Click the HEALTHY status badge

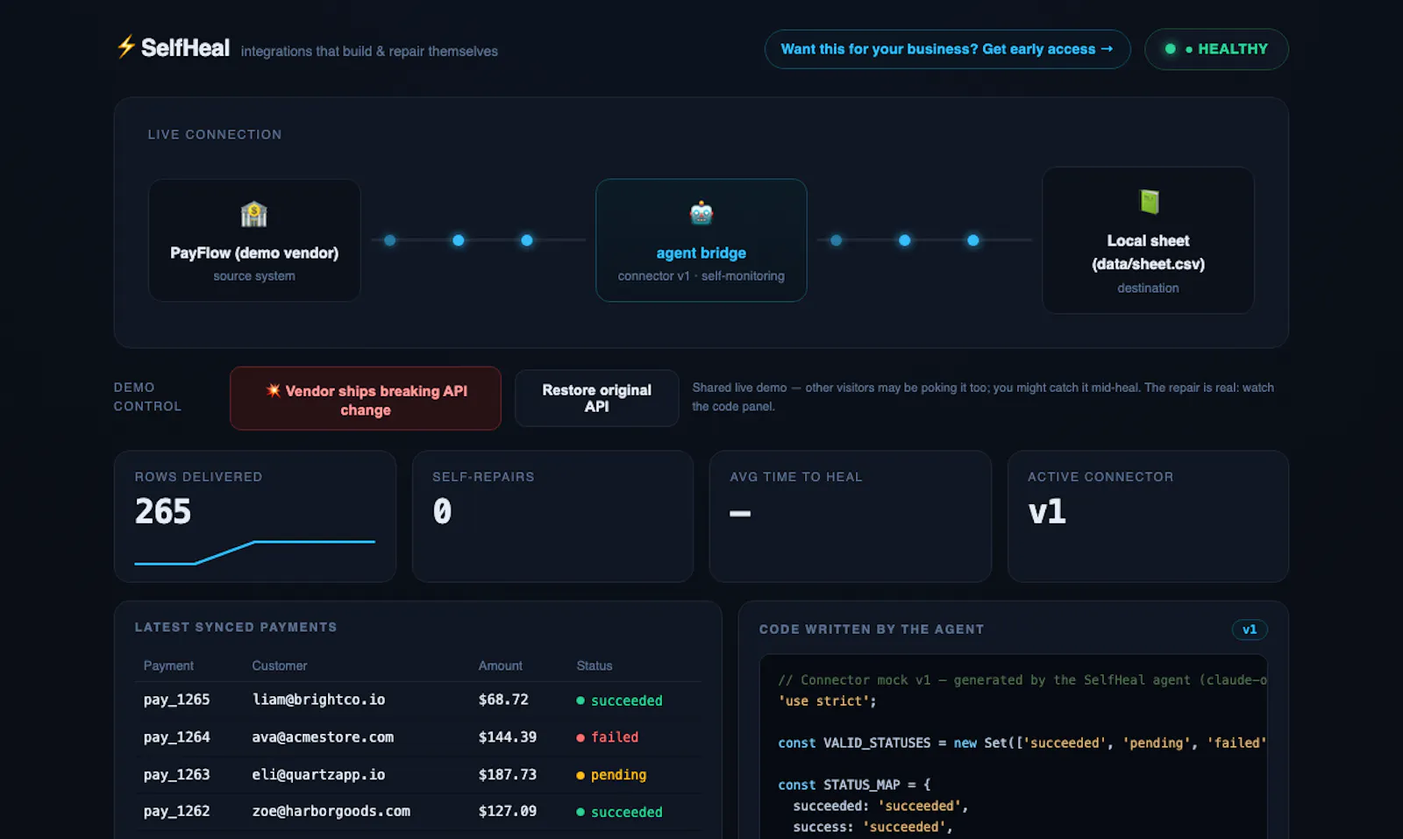point(1216,49)
